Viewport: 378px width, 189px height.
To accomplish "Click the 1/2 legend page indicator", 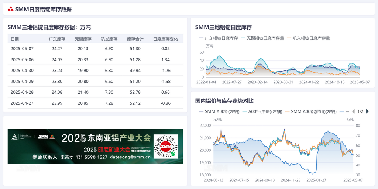I will [360, 111].
